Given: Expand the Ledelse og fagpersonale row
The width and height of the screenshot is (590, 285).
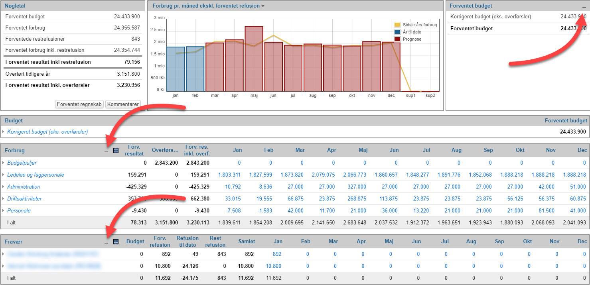Looking at the screenshot, I should tap(4, 175).
